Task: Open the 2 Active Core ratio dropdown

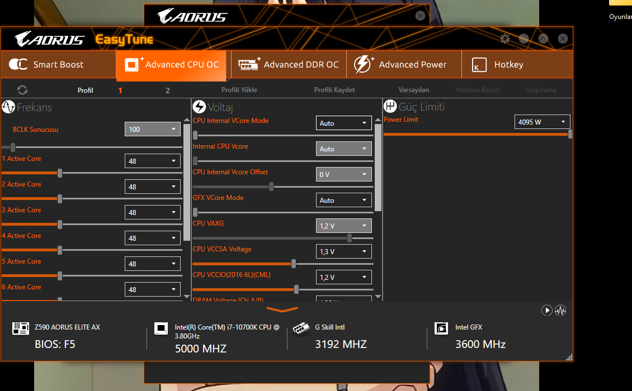Action: [152, 187]
